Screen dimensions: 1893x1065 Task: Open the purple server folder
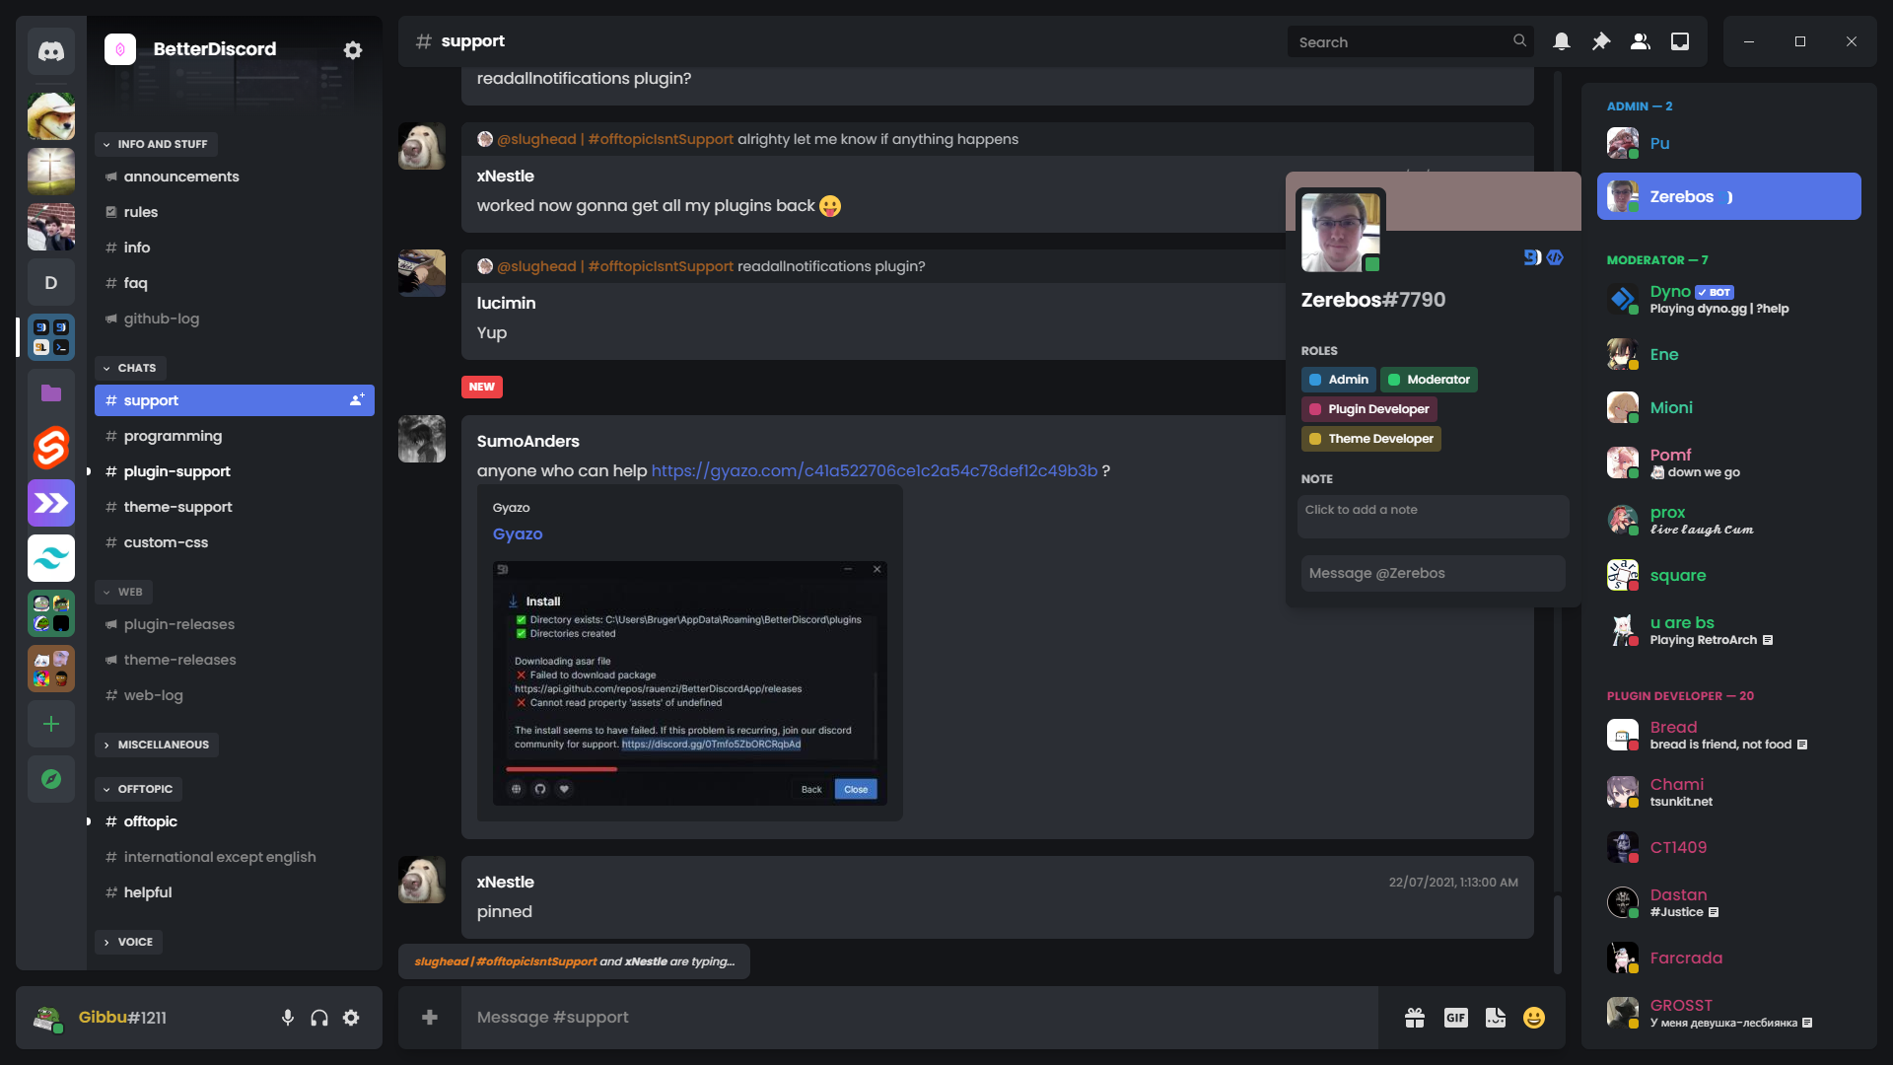[x=51, y=393]
